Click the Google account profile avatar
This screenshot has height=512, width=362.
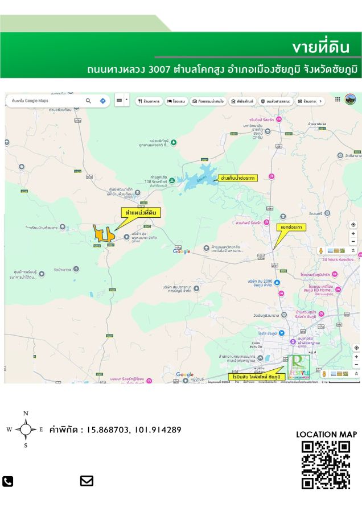point(350,100)
